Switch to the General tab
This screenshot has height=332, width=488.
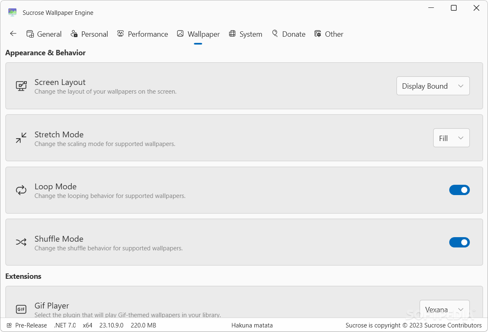(44, 34)
